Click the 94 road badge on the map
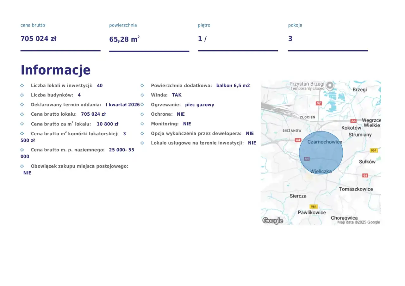Viewport: 405px width, 286px height. tap(365, 175)
